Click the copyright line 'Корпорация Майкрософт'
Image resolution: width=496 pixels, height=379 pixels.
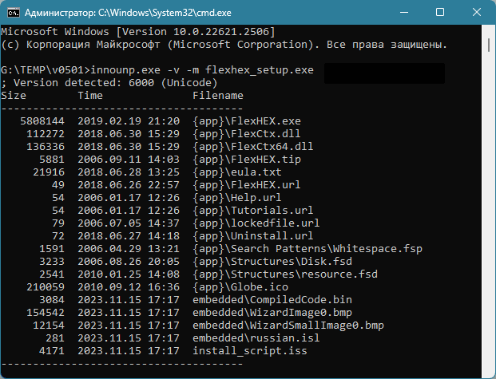point(93,45)
